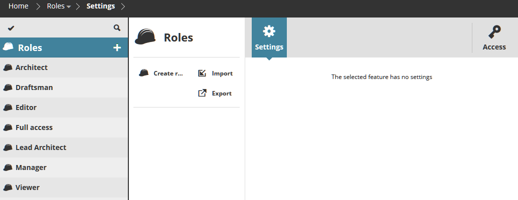Screen dimensions: 518x200
Task: Select the Lead Architect role
Action: (41, 147)
